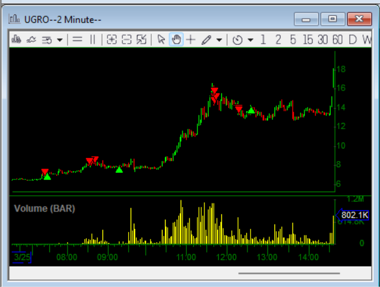380x287 pixels.
Task: Click the chart icon in title bar
Action: (x=14, y=19)
